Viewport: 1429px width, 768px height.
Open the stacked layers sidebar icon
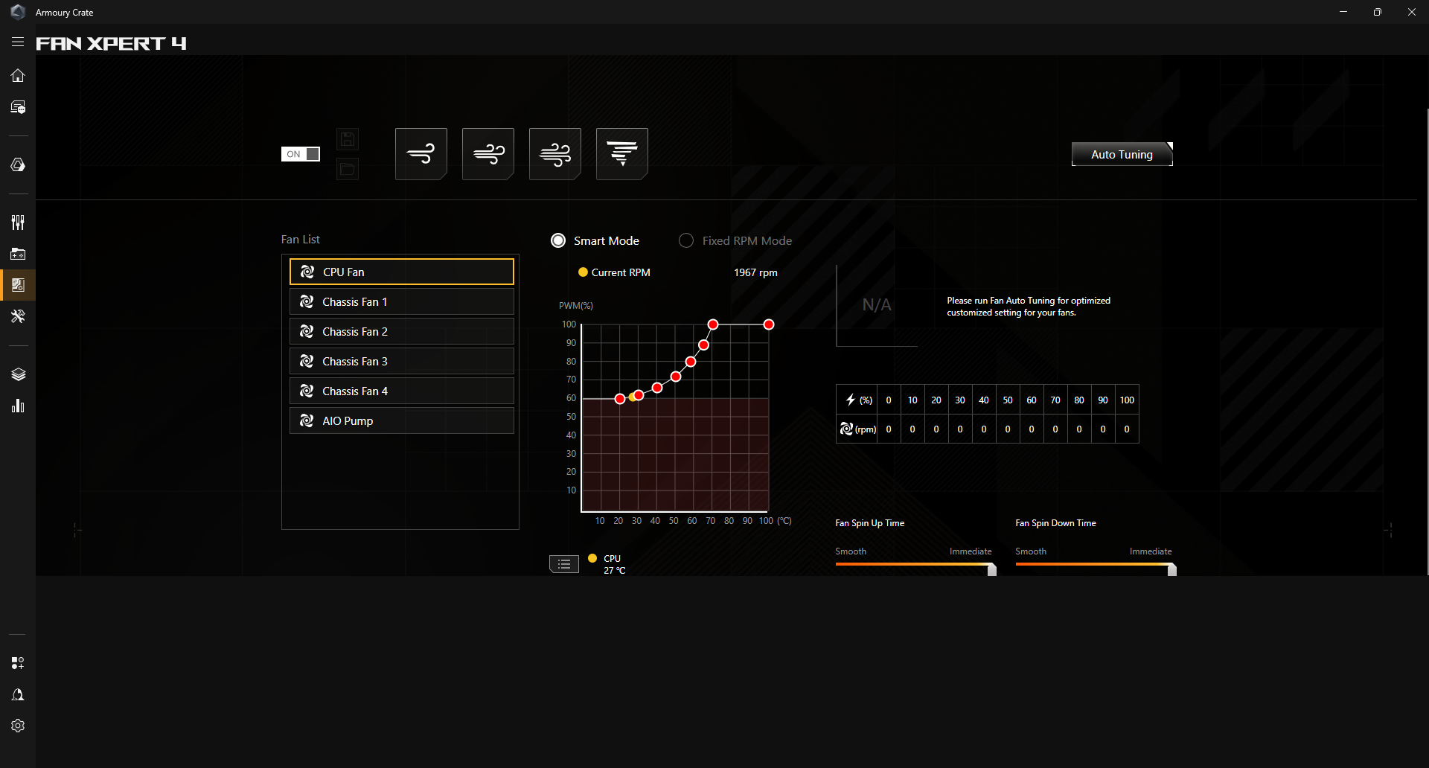tap(18, 374)
